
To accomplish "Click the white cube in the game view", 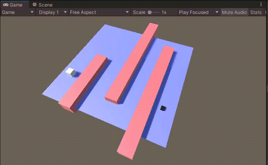I will point(71,72).
